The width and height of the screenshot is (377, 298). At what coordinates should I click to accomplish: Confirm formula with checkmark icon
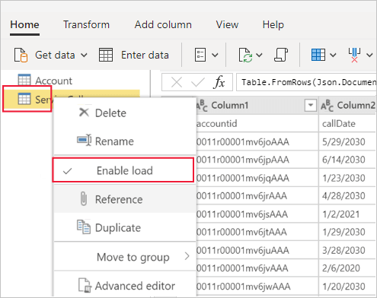198,82
